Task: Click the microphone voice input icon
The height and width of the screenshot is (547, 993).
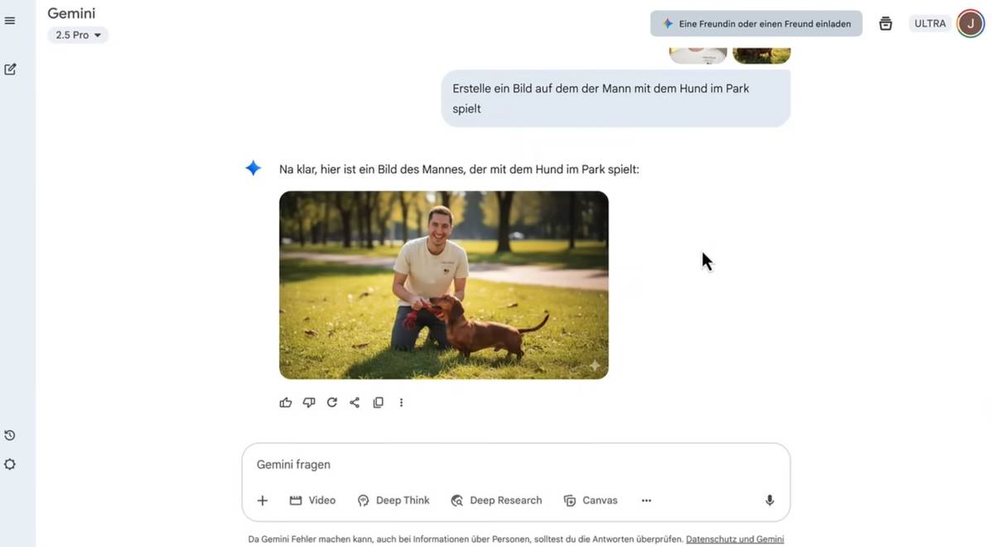Action: tap(769, 501)
